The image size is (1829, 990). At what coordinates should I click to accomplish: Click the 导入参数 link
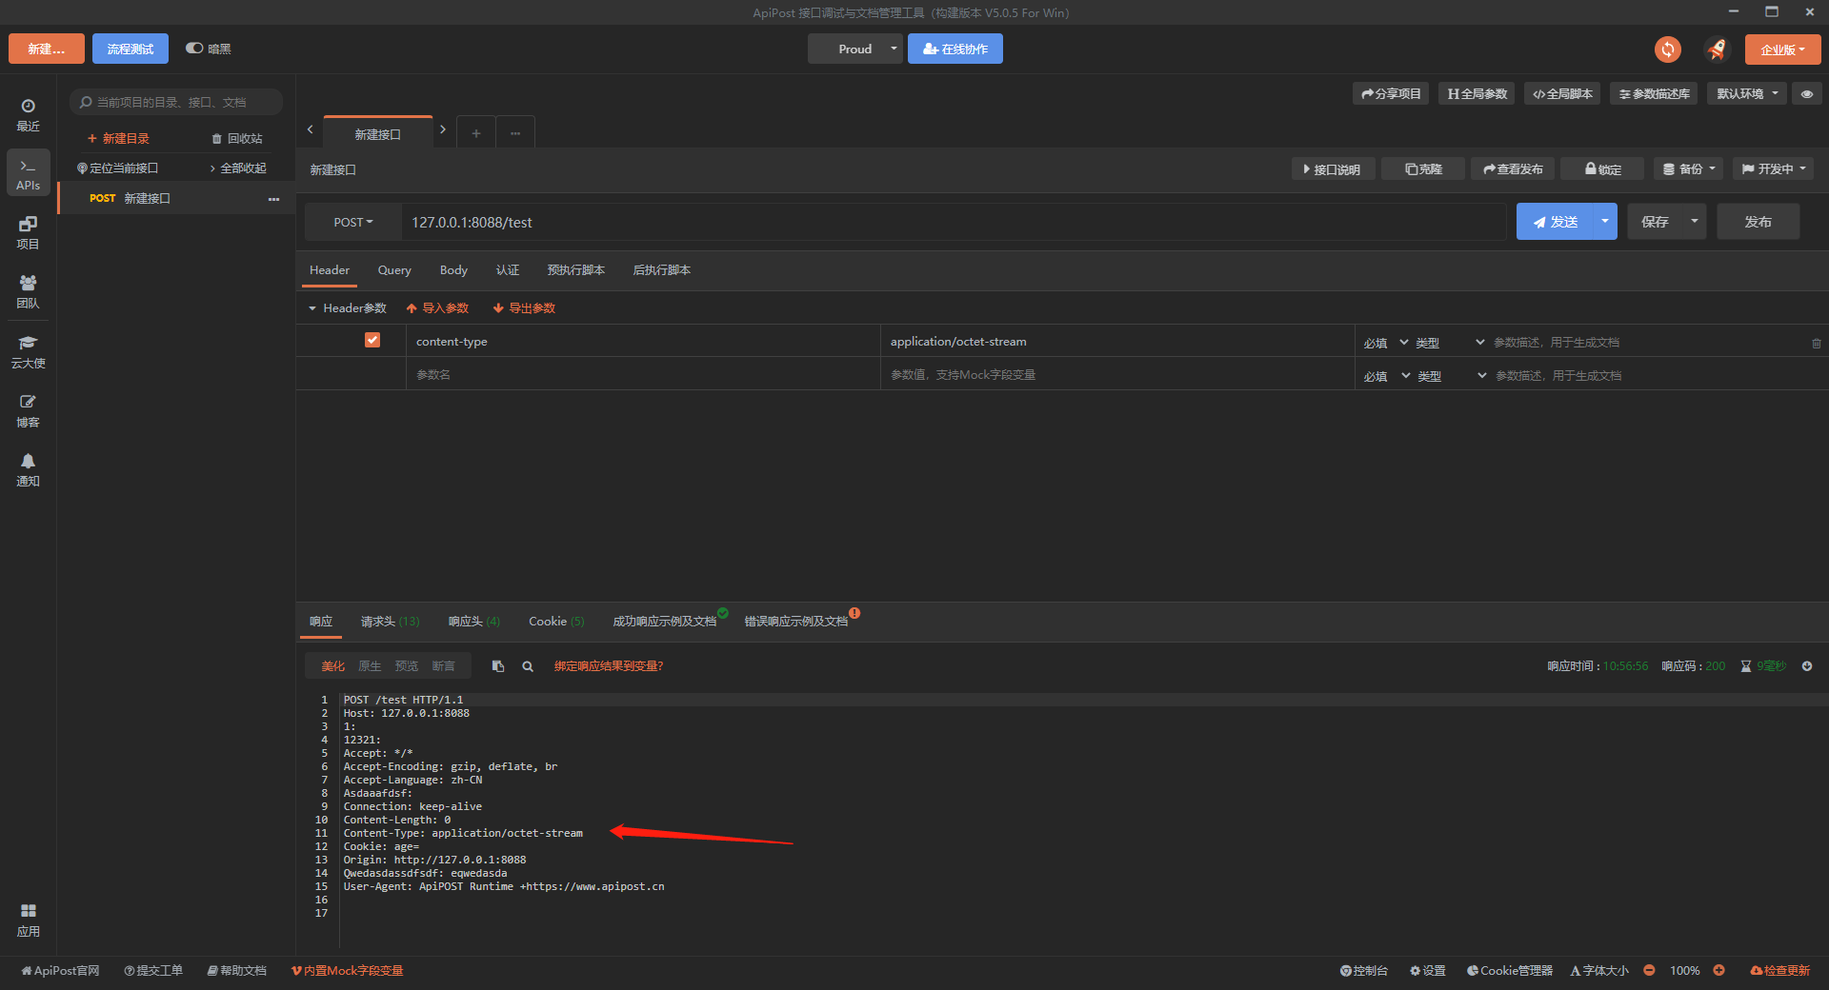(437, 308)
